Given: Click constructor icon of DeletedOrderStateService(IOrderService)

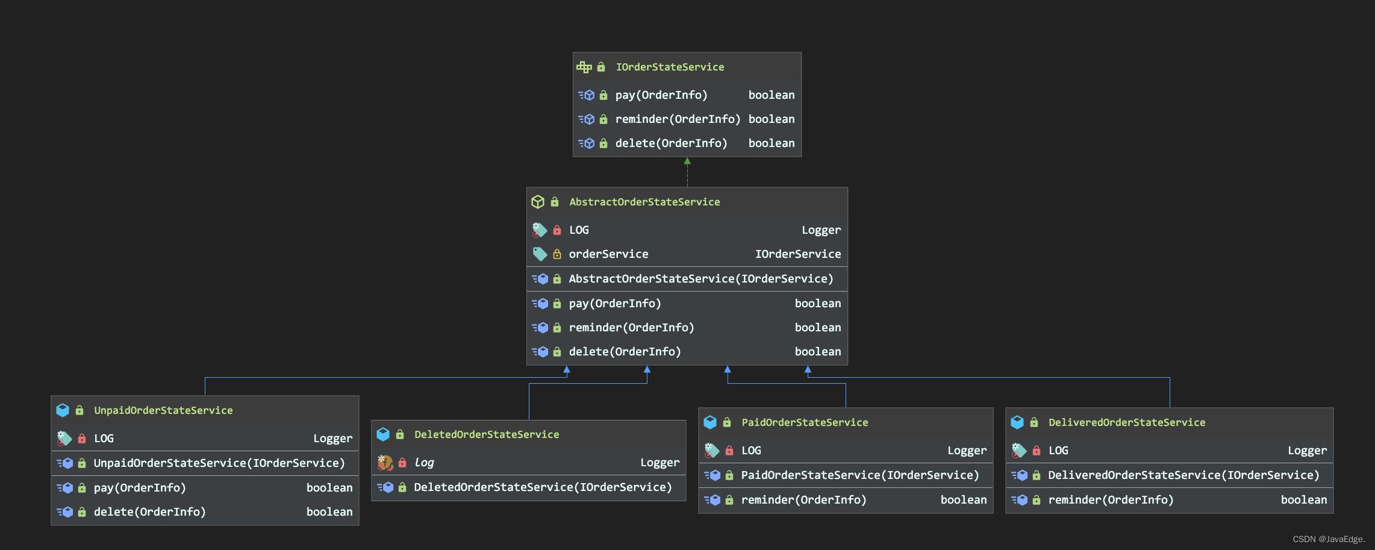Looking at the screenshot, I should pos(385,487).
